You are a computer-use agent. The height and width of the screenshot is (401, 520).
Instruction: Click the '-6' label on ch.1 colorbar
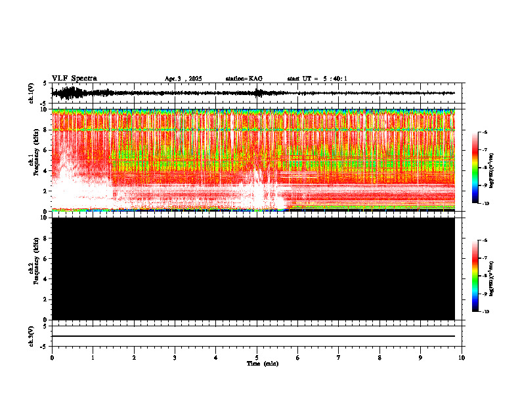point(485,132)
